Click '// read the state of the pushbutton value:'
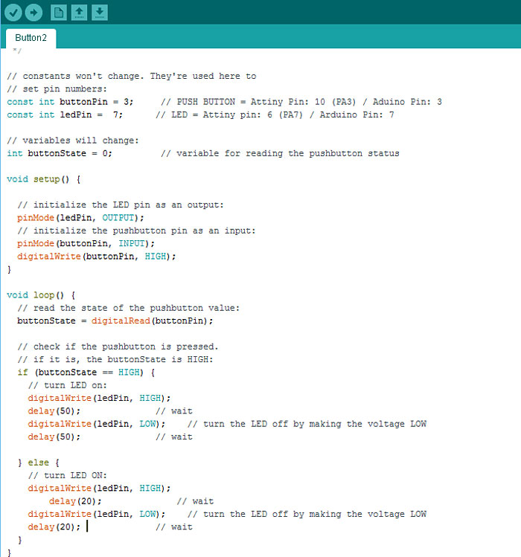The image size is (521, 557). pos(128,308)
